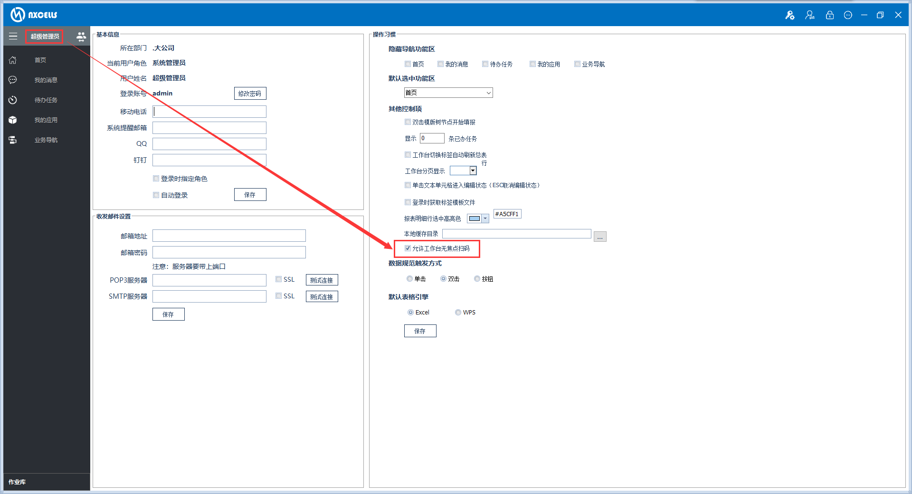Click the 我的应用 cube icon

click(13, 120)
